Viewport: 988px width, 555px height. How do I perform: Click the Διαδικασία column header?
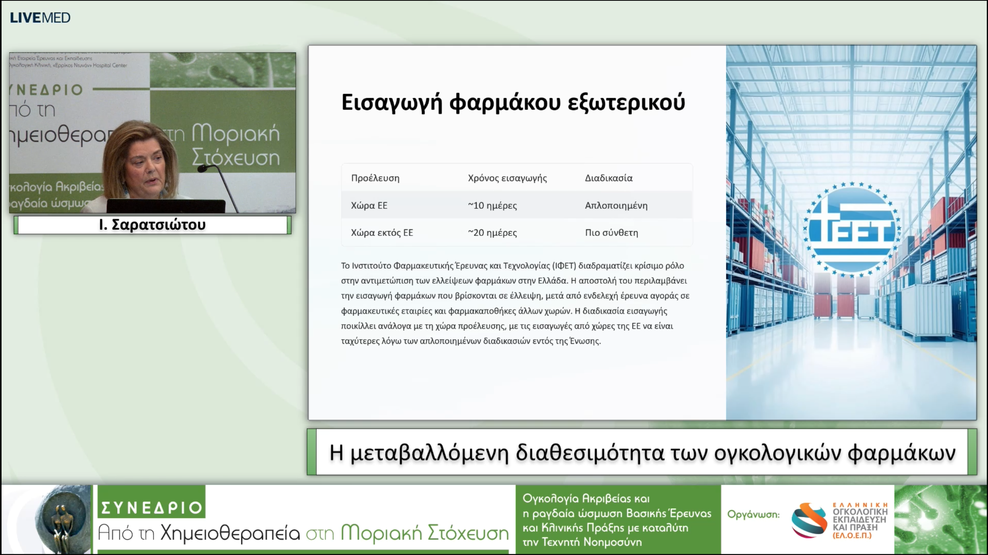609,178
